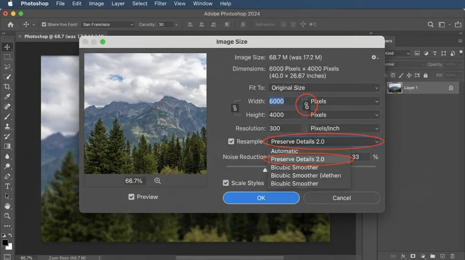Select the Healing Brush tool
The height and width of the screenshot is (260, 465).
click(7, 106)
